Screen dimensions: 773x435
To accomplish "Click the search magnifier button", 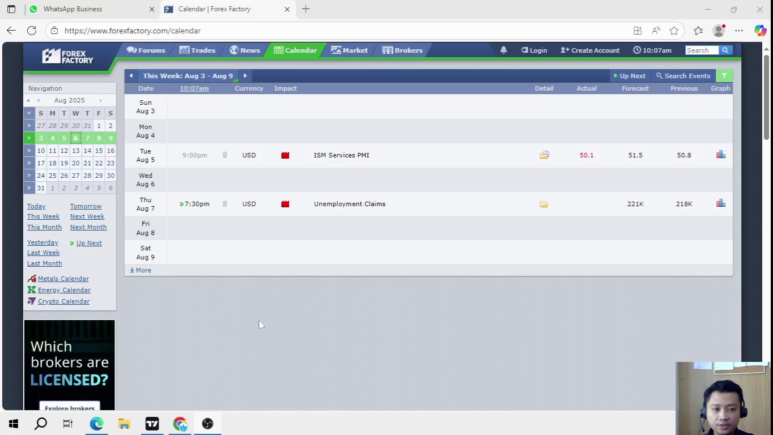I will [725, 50].
